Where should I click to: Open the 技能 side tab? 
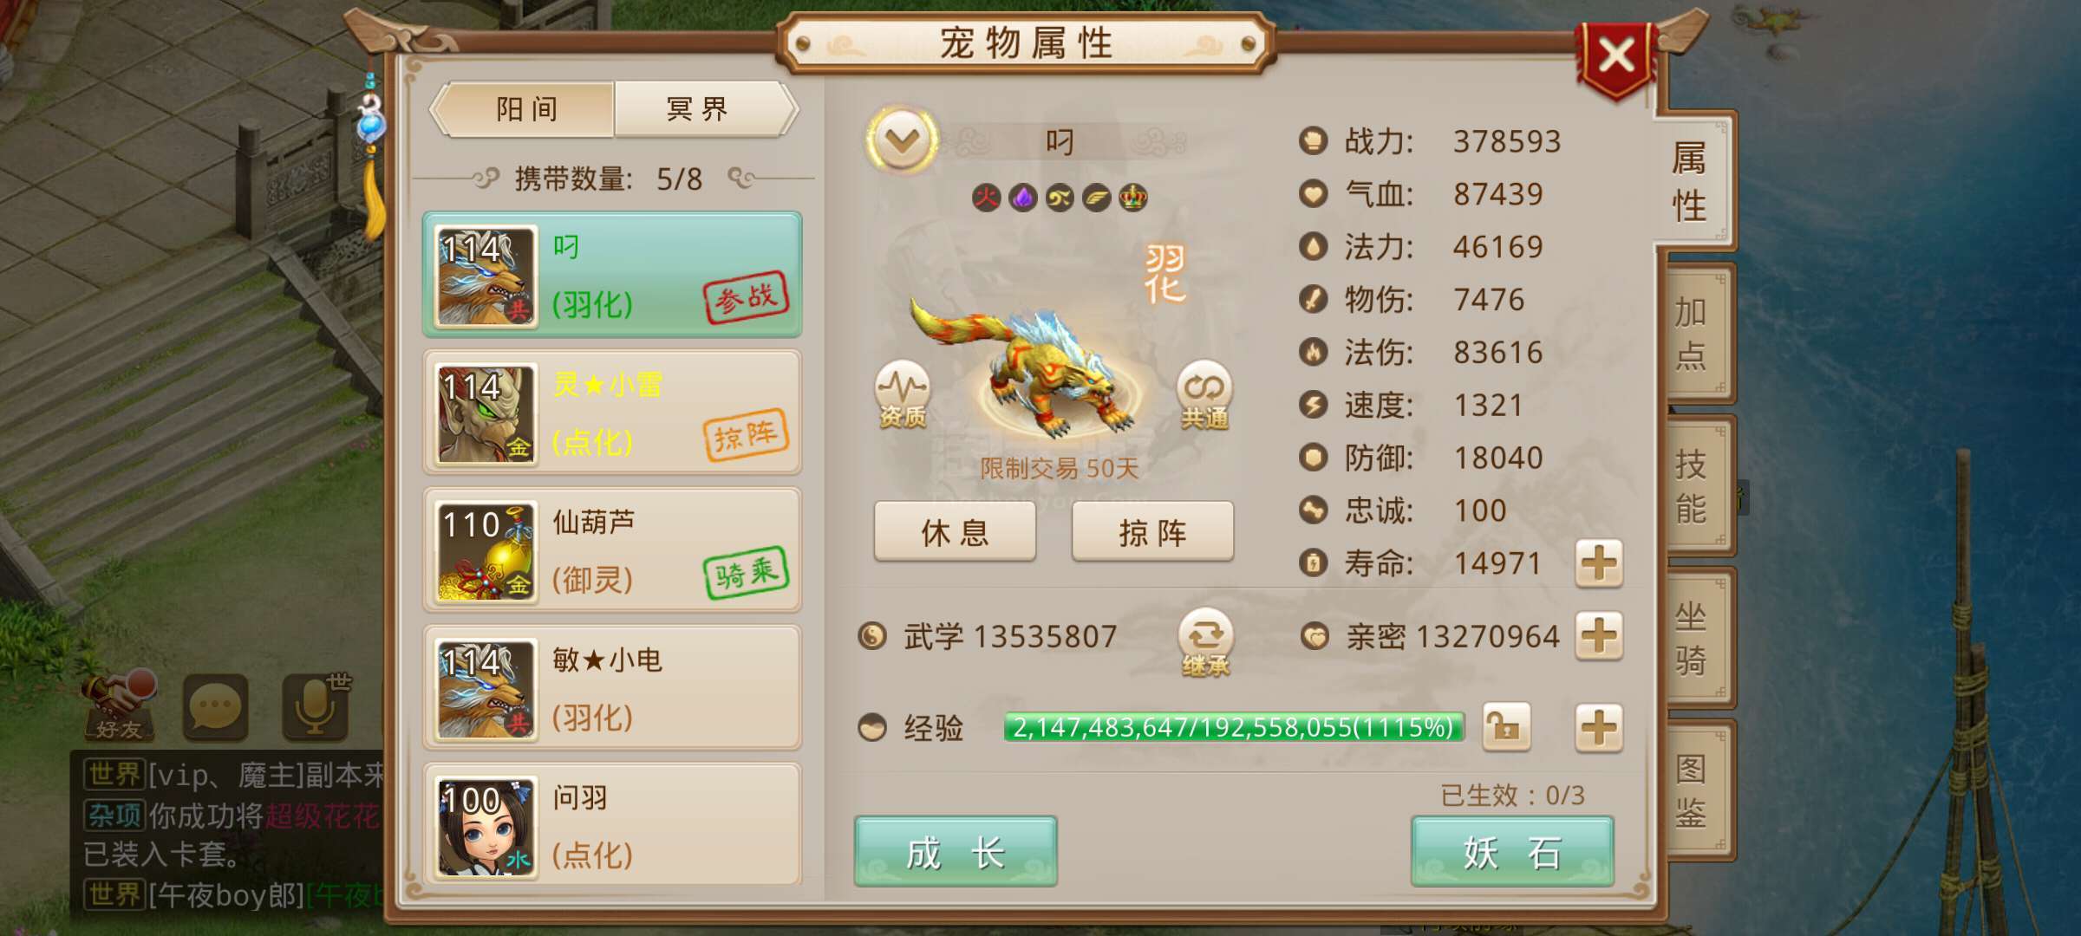pos(1691,486)
